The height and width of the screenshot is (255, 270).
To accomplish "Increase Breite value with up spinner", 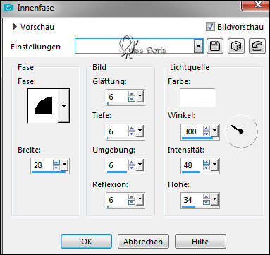I will 56,162.
